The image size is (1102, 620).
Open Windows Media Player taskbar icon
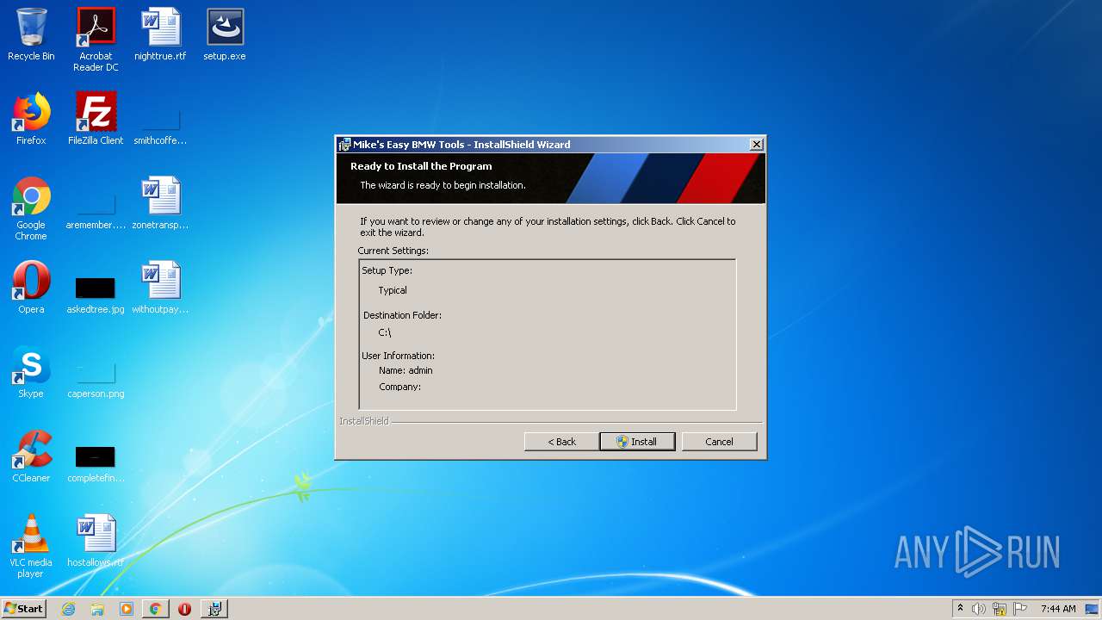pyautogui.click(x=127, y=609)
